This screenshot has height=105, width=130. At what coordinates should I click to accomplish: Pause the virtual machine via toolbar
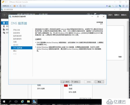click(x=15, y=6)
